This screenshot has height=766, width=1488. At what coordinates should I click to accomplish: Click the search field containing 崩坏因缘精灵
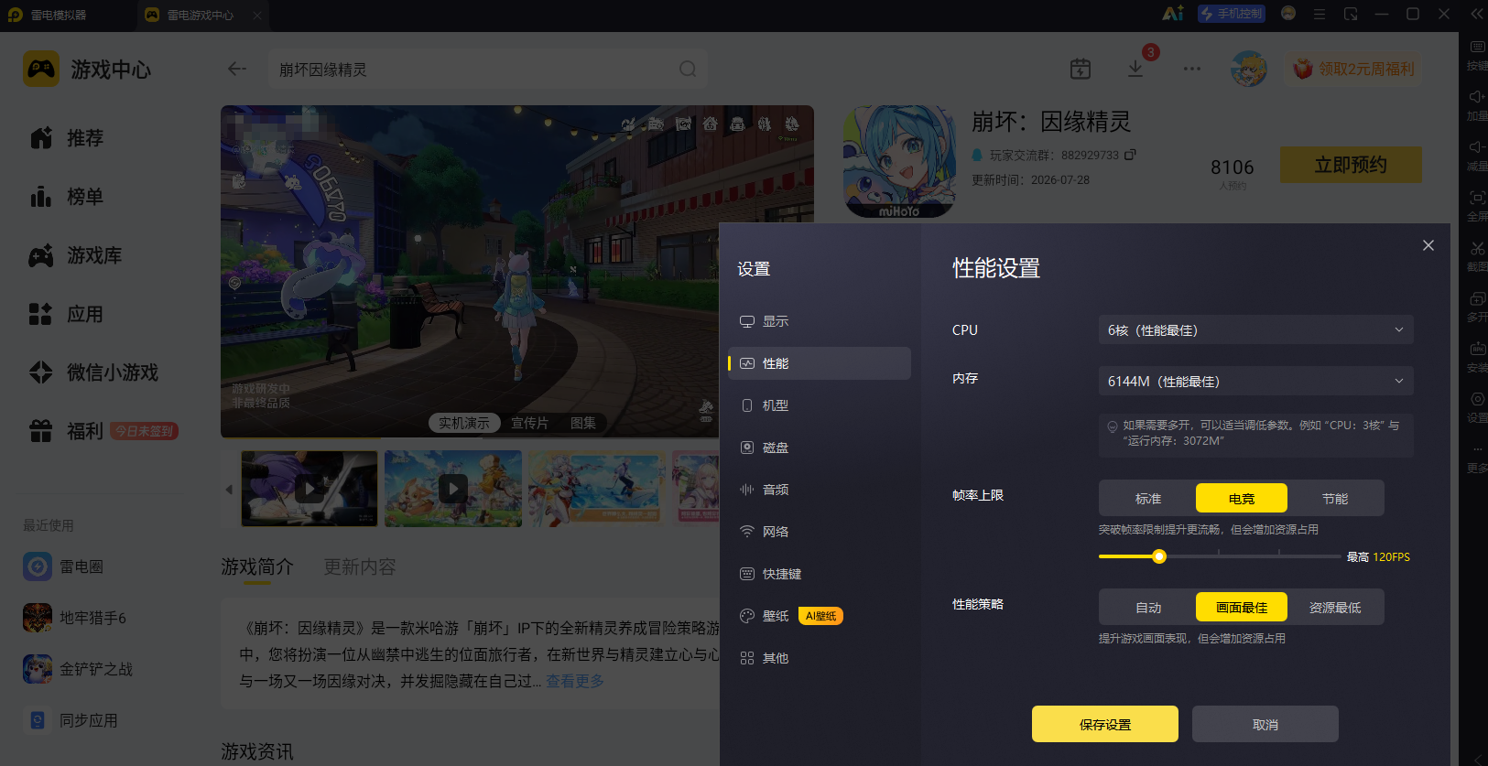pyautogui.click(x=488, y=69)
